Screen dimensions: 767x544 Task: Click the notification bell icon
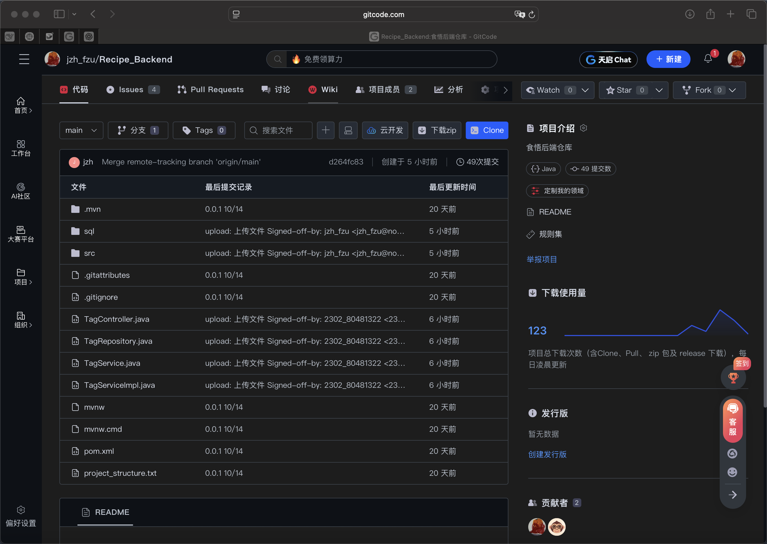708,59
